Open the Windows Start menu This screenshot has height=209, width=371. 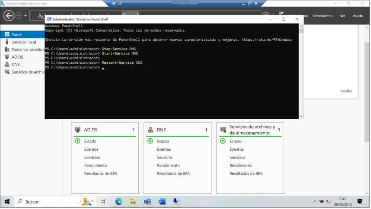point(7,202)
